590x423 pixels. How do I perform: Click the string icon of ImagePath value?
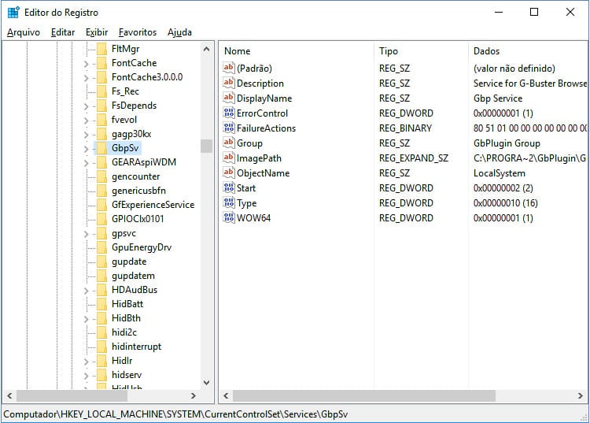[228, 158]
